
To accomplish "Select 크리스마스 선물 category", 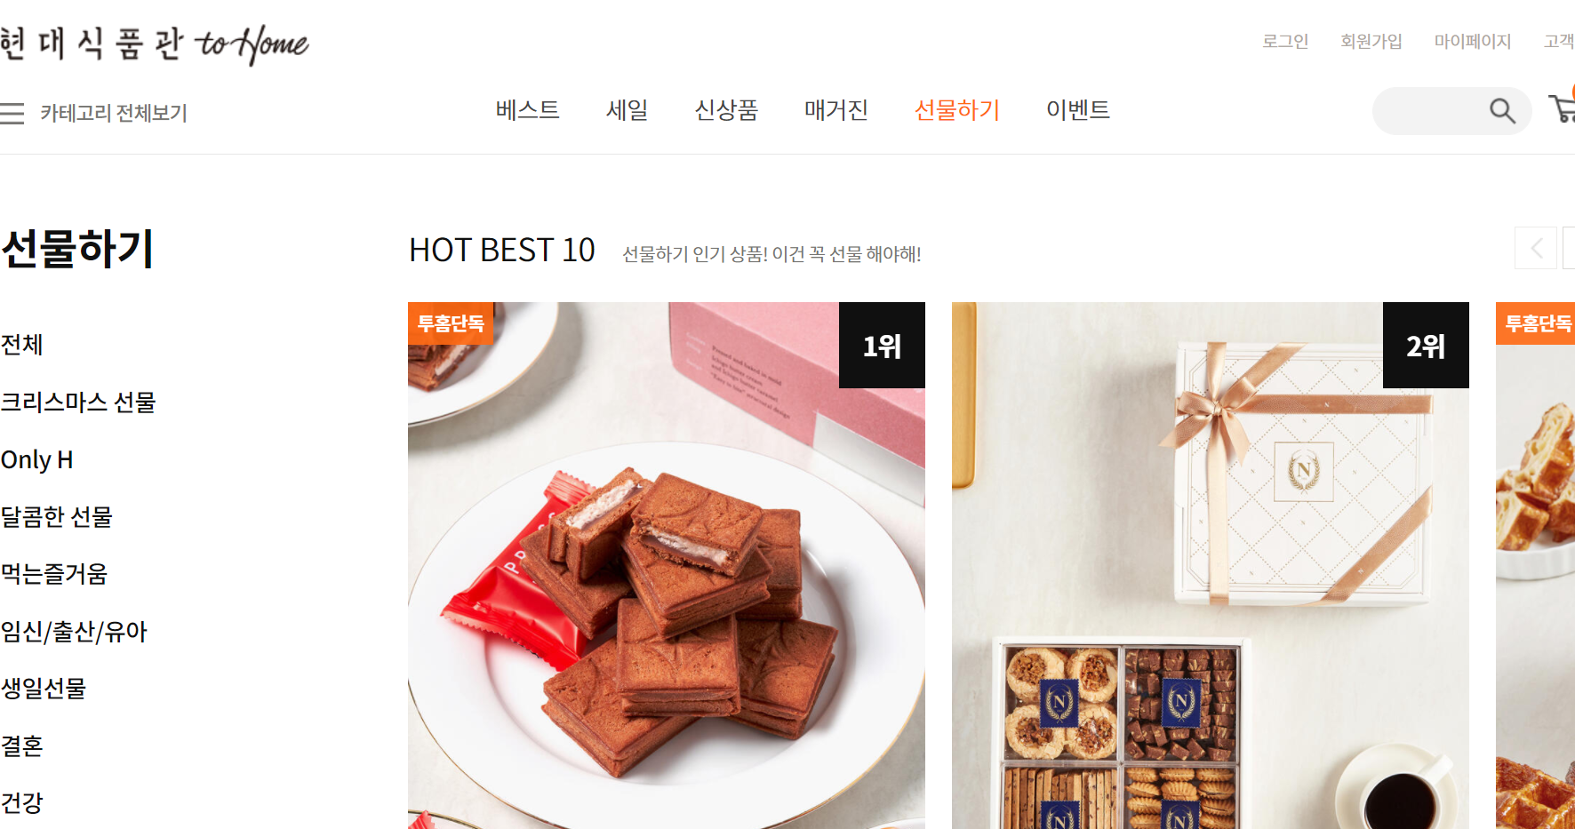I will [78, 403].
